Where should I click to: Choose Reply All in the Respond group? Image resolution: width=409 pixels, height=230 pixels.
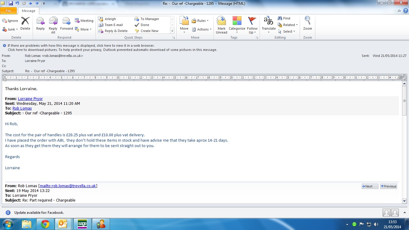tap(53, 25)
